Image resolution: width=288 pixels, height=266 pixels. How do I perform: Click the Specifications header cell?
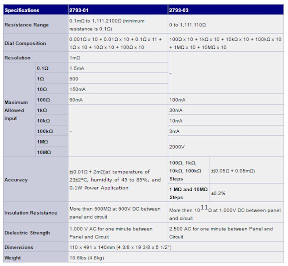(22, 10)
